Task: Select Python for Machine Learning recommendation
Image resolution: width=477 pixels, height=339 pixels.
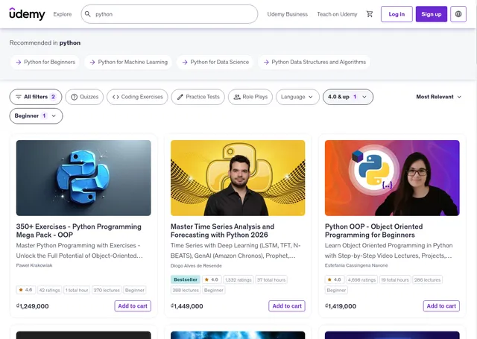Action: (128, 63)
